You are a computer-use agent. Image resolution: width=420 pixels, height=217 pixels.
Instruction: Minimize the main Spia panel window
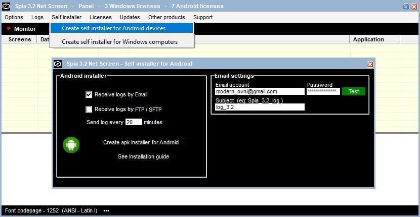(406, 7)
